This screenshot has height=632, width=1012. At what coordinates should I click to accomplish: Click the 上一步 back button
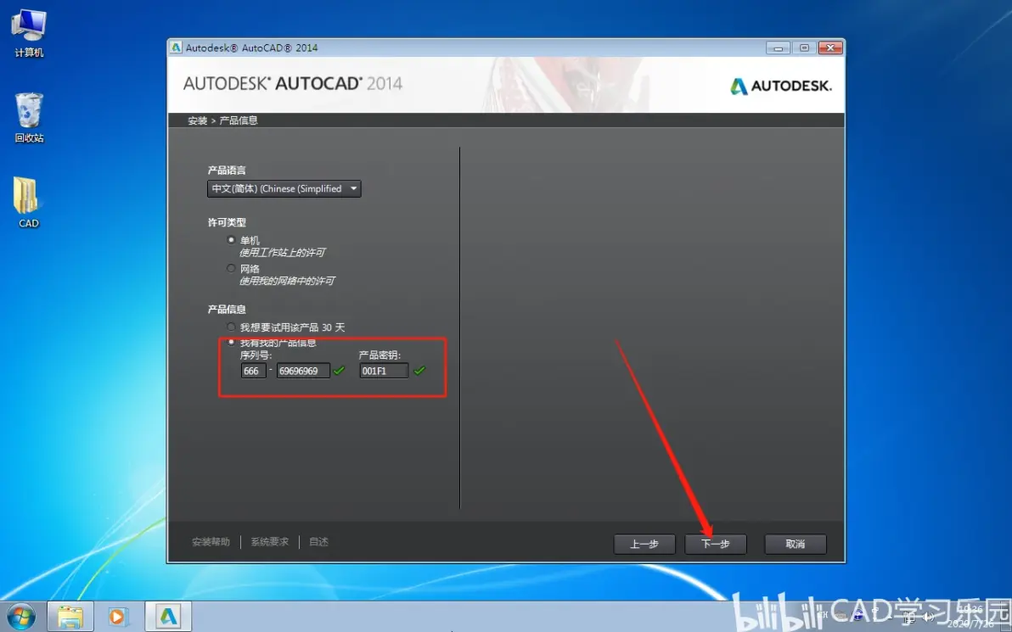point(644,544)
